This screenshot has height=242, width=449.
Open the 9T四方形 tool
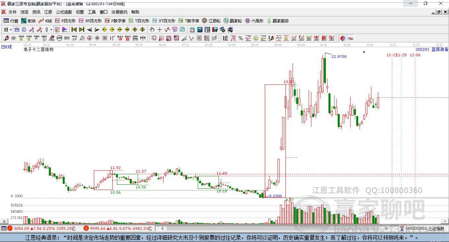[164, 21]
